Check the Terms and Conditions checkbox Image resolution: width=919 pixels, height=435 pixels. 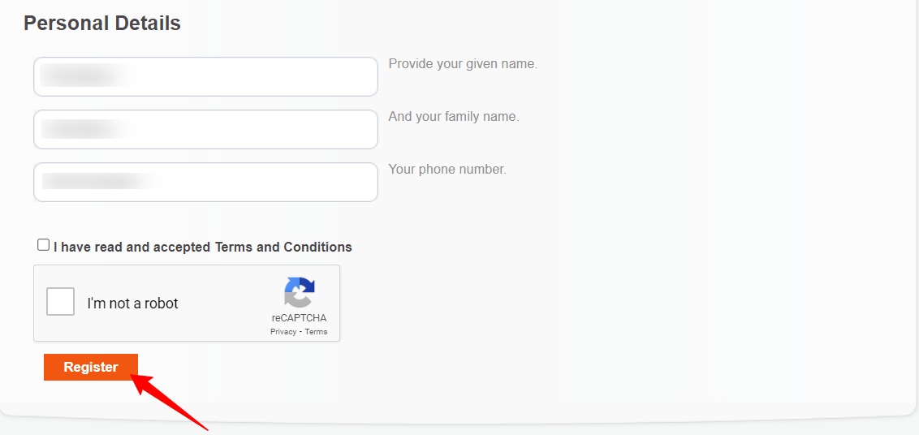click(x=43, y=245)
